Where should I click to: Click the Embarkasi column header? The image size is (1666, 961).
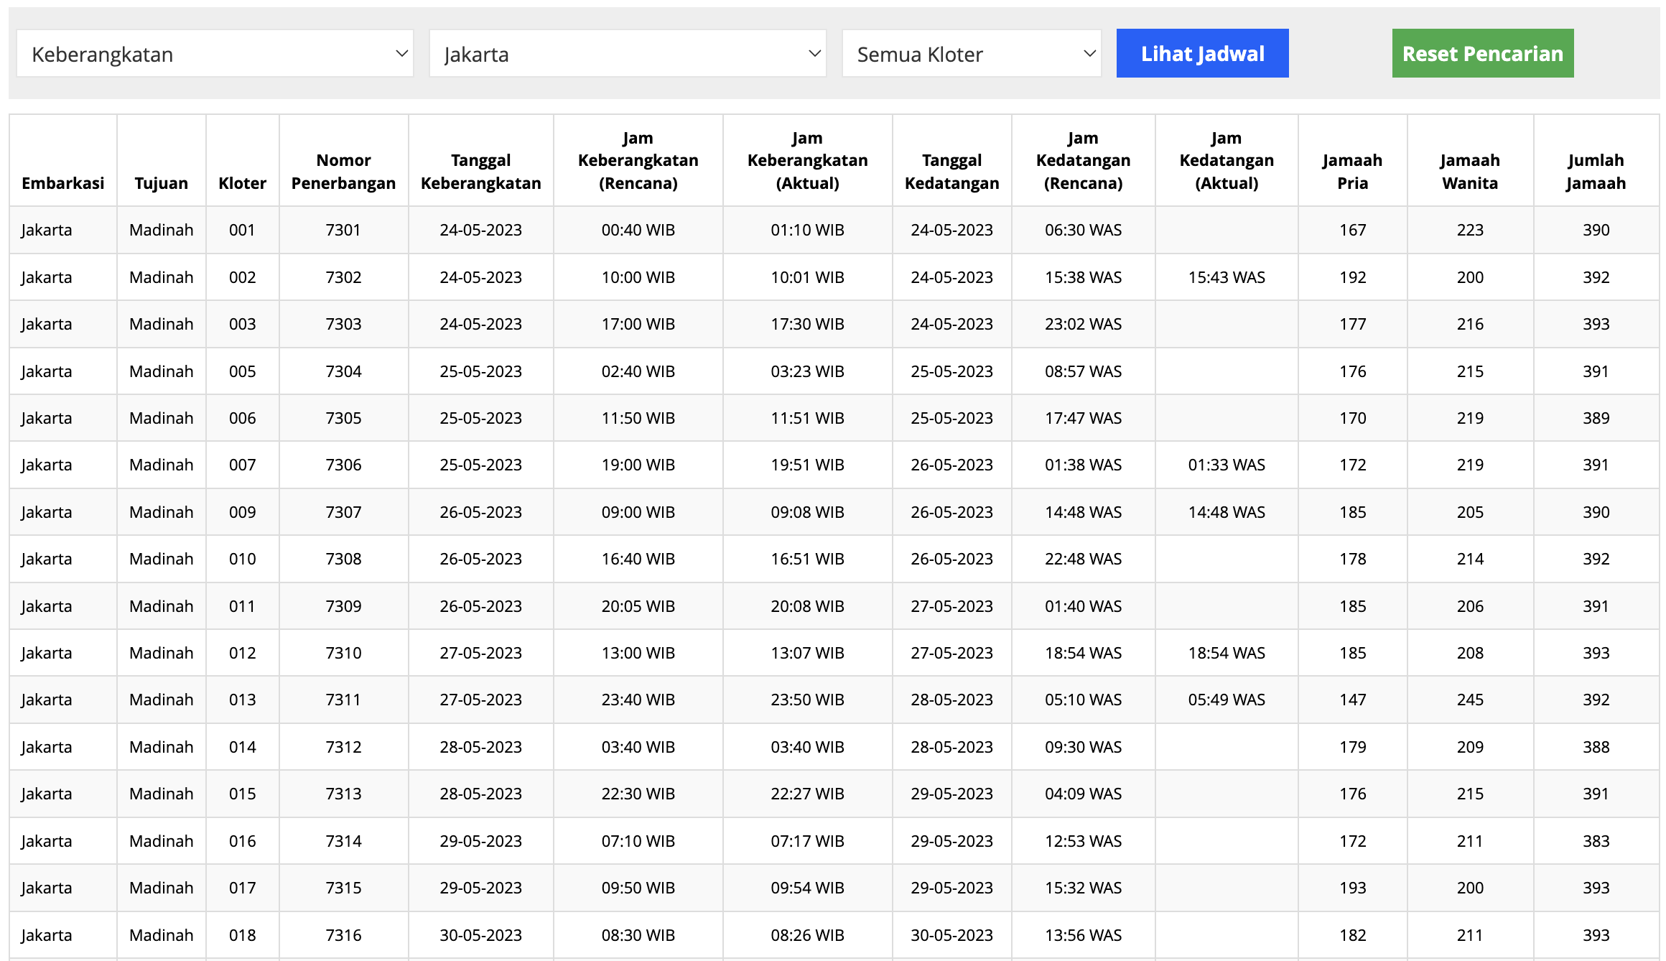coord(63,183)
